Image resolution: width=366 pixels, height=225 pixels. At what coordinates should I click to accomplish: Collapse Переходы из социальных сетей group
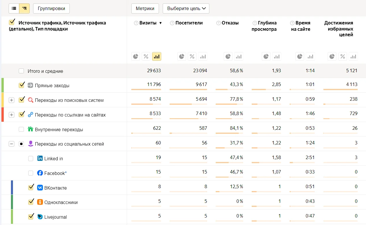point(12,144)
